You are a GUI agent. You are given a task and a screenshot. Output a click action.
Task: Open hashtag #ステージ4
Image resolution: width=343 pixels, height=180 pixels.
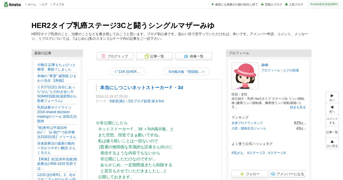tap(277, 153)
